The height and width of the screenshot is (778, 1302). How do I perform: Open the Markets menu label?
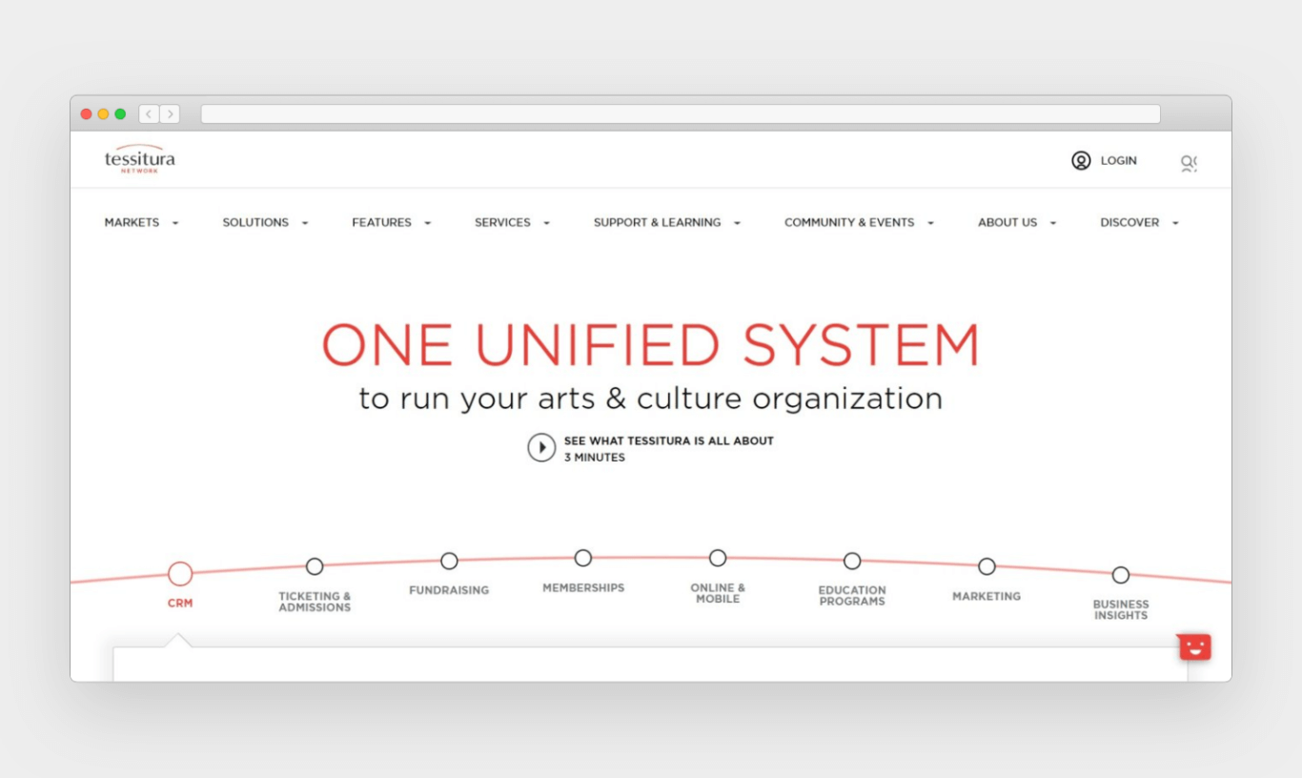[x=132, y=222]
